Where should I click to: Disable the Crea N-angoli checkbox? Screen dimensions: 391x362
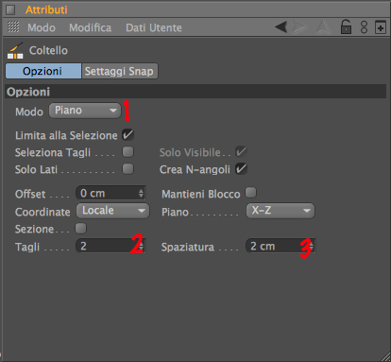[x=241, y=169]
